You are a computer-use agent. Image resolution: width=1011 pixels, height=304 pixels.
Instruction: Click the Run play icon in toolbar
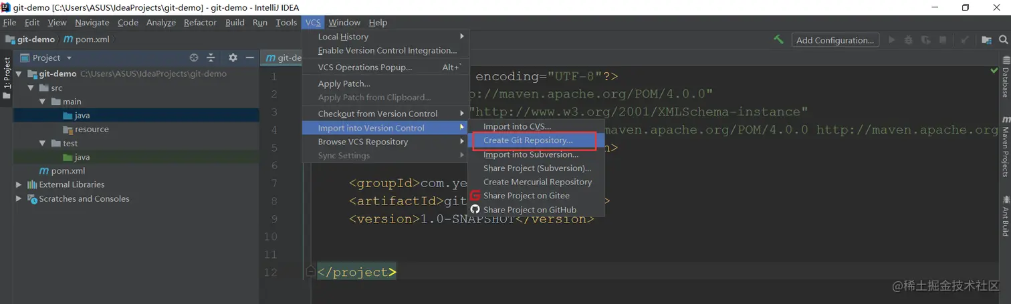click(891, 40)
